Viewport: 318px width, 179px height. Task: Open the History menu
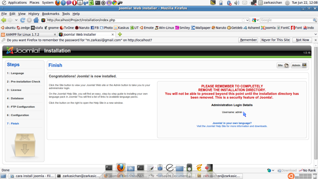(x=34, y=14)
